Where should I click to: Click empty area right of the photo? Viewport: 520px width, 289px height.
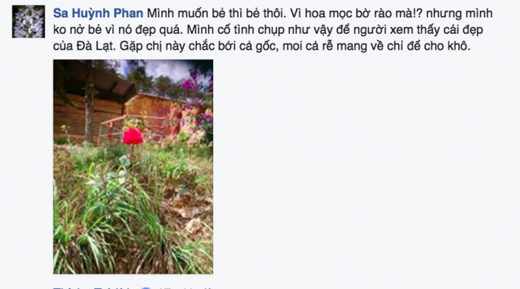365,166
